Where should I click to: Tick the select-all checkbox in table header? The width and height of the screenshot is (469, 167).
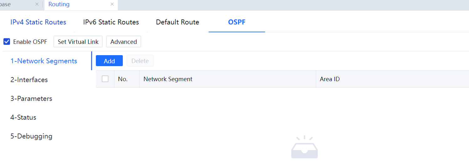tap(105, 79)
